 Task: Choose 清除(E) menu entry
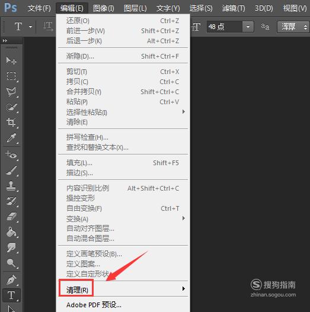tap(123, 122)
